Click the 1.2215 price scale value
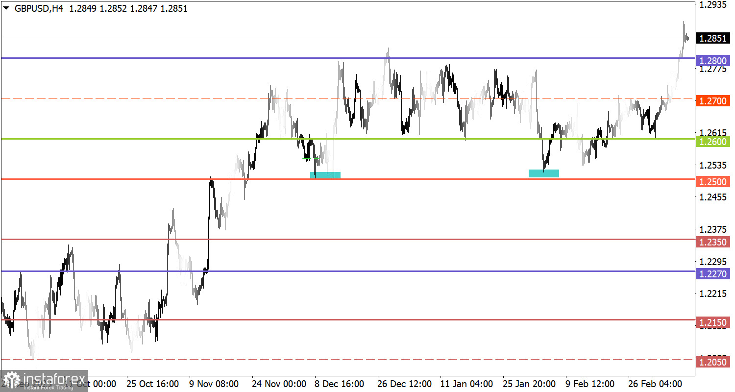The image size is (735, 392). click(x=713, y=294)
